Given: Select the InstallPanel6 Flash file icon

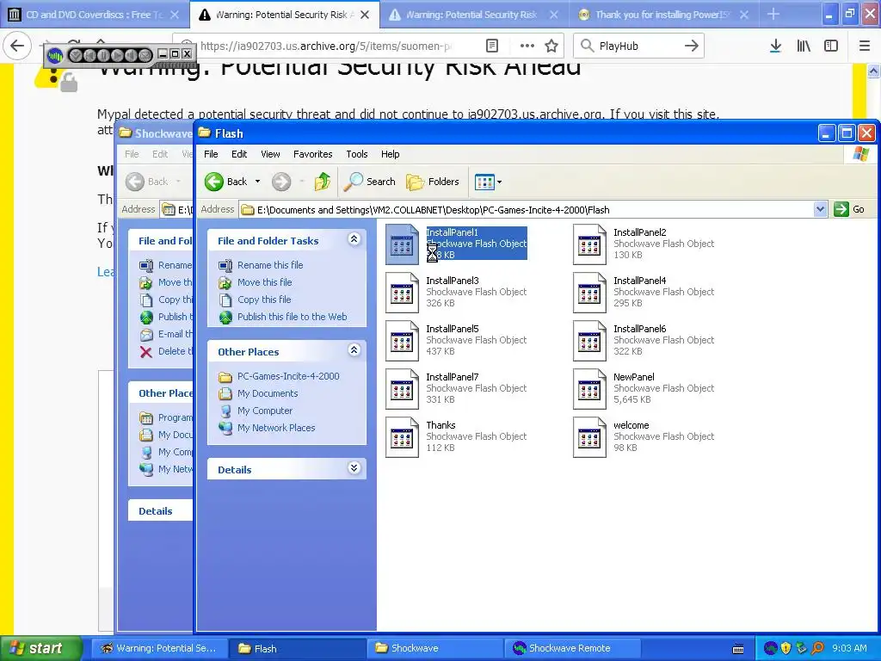Looking at the screenshot, I should pyautogui.click(x=589, y=341).
